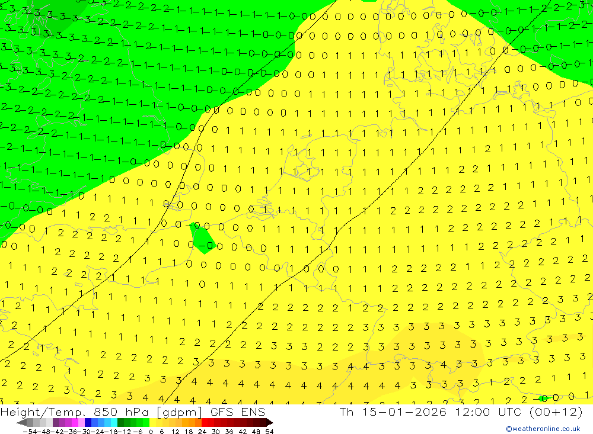Select the '15-01-2026' date text
The width and height of the screenshot is (593, 434).
pyautogui.click(x=404, y=412)
